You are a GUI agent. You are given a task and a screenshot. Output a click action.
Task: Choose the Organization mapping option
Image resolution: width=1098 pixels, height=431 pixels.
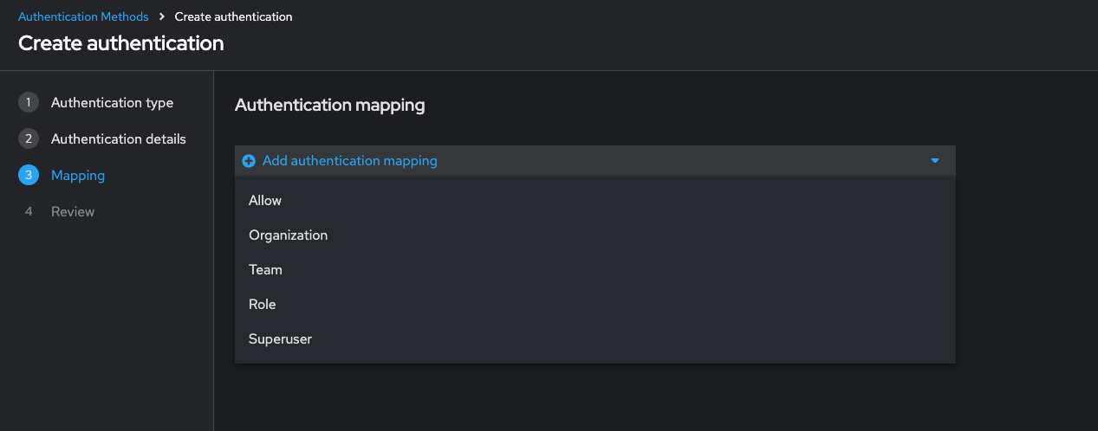click(288, 235)
